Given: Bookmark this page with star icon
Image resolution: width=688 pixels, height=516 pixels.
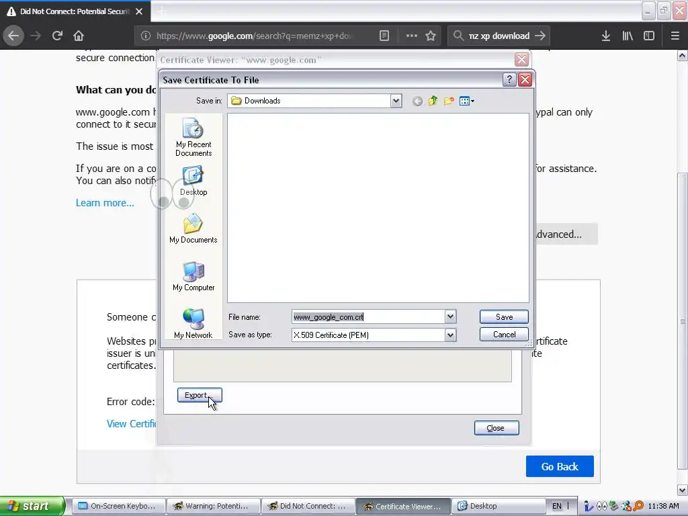Looking at the screenshot, I should (x=431, y=36).
